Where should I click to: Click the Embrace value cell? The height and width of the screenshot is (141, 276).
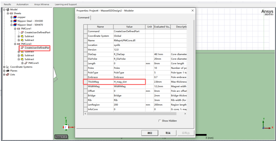[x=129, y=77]
